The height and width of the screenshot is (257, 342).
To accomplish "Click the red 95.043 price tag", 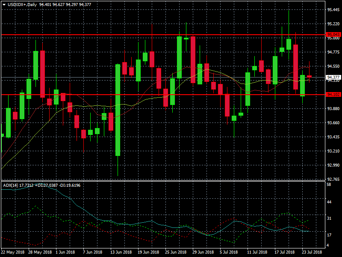I will [x=333, y=34].
